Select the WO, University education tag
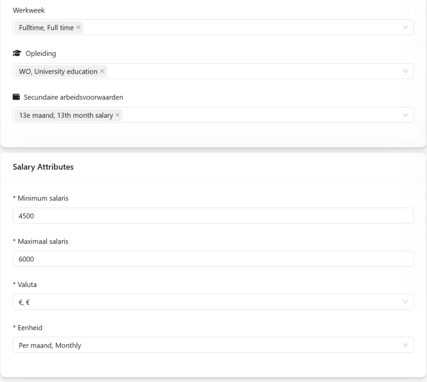 pyautogui.click(x=58, y=72)
